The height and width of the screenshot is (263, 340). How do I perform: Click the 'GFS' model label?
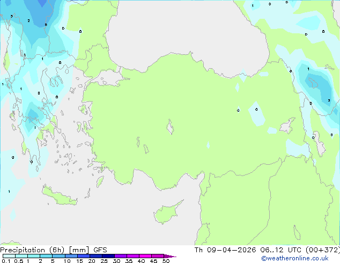[x=100, y=250]
